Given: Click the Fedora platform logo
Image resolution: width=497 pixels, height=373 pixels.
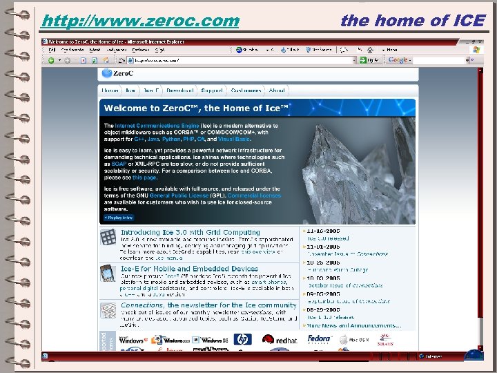Looking at the screenshot, I should (x=319, y=339).
